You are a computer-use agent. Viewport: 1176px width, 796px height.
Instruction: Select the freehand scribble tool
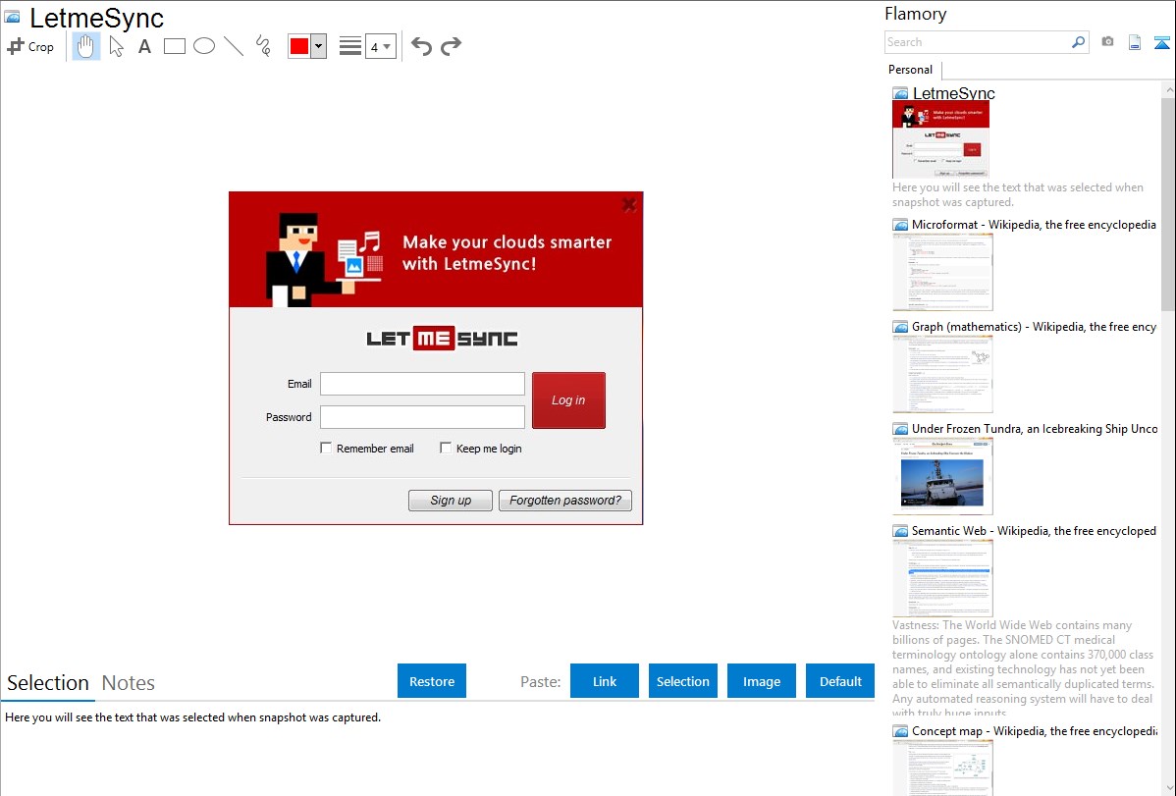263,46
